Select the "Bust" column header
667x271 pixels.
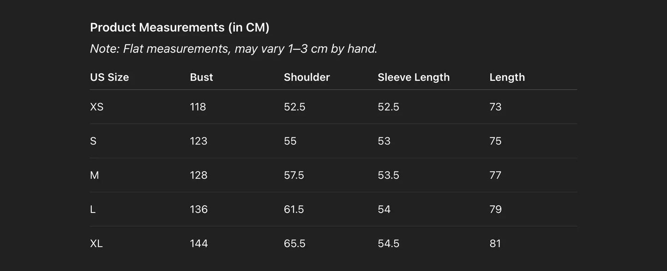click(x=201, y=77)
